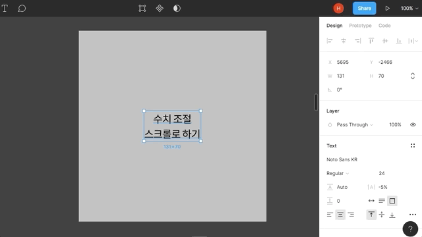
Task: Select Fixed Size text resizing icon
Action: 392,201
